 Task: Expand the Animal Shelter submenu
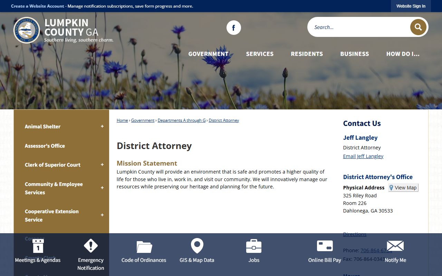[x=102, y=127]
